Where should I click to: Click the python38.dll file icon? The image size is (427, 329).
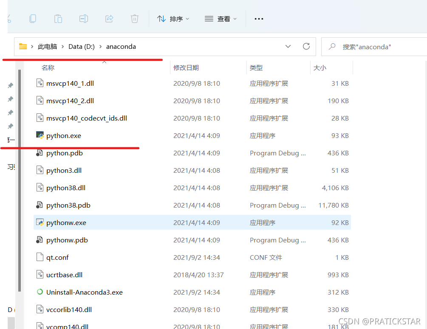[x=40, y=188]
